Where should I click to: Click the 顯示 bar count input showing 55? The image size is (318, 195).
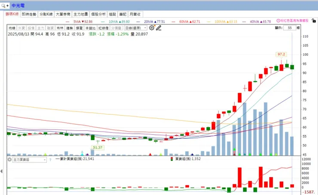pos(290,28)
